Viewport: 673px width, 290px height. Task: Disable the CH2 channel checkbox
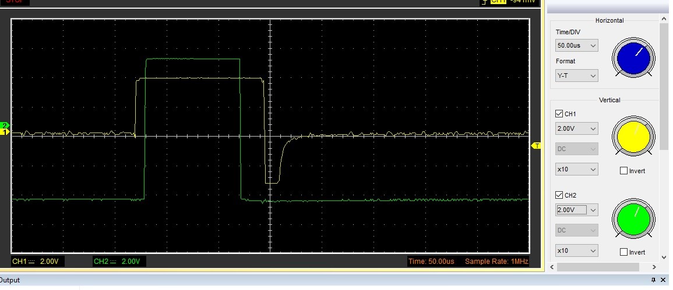(559, 195)
